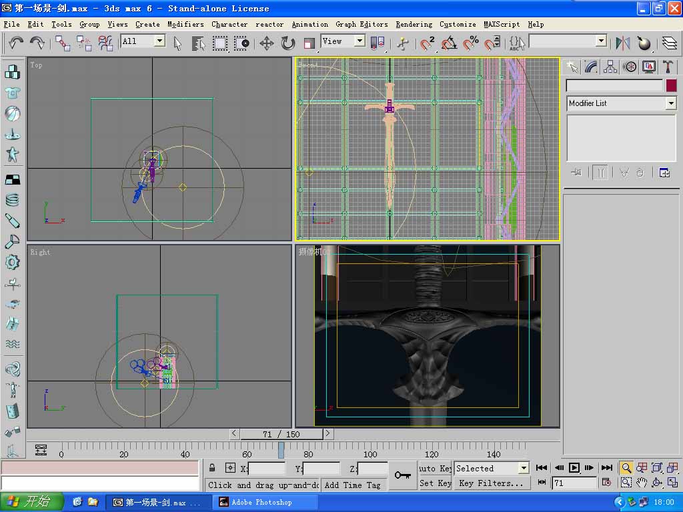Select the Unlink Selection tool
The height and width of the screenshot is (512, 683).
pos(83,43)
